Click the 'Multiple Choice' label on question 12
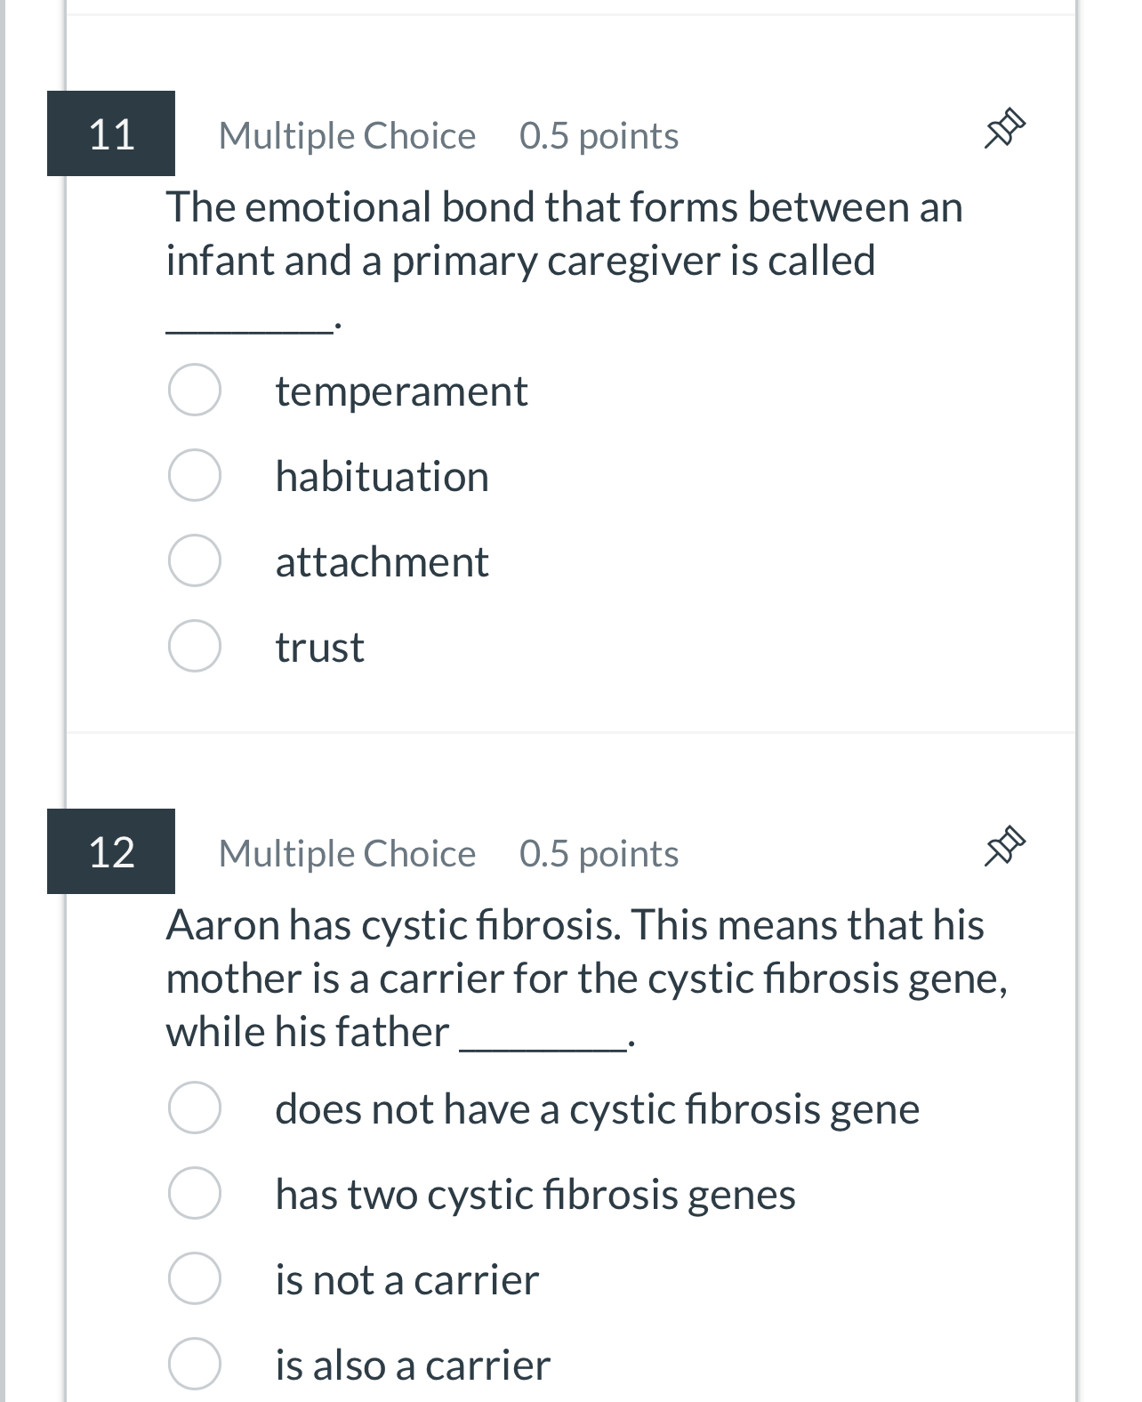Viewport: 1142px width, 1402px height. 347,852
